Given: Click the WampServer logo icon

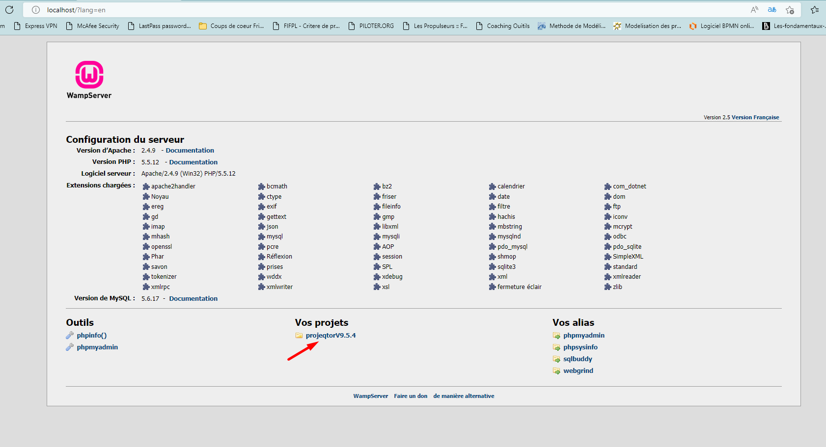Looking at the screenshot, I should click(x=89, y=75).
